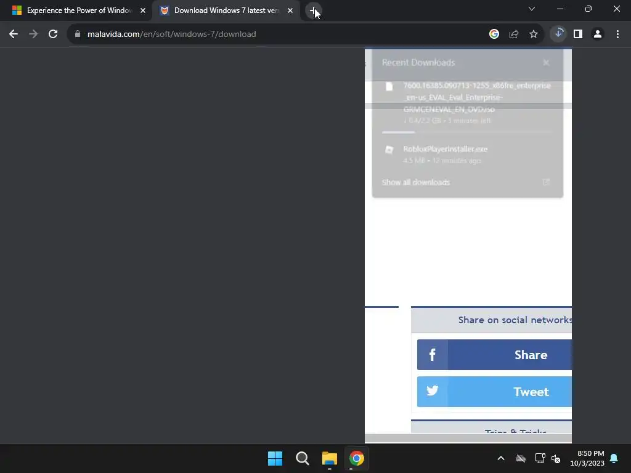Click RobloxPlayerInstaller.exe download entry
Screen dimensions: 631x473
[x=468, y=155]
